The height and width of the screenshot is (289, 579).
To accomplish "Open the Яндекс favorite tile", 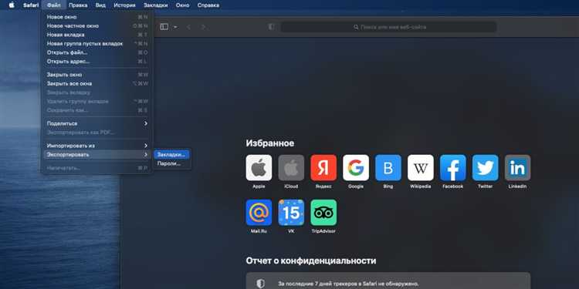I will 323,168.
